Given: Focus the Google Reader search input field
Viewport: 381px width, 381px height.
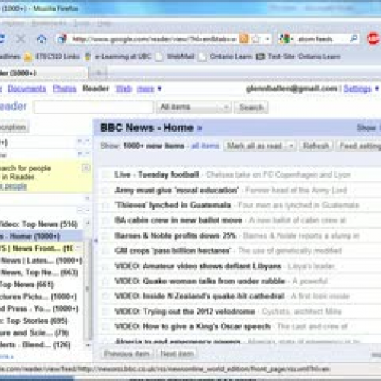Looking at the screenshot, I should (94, 107).
